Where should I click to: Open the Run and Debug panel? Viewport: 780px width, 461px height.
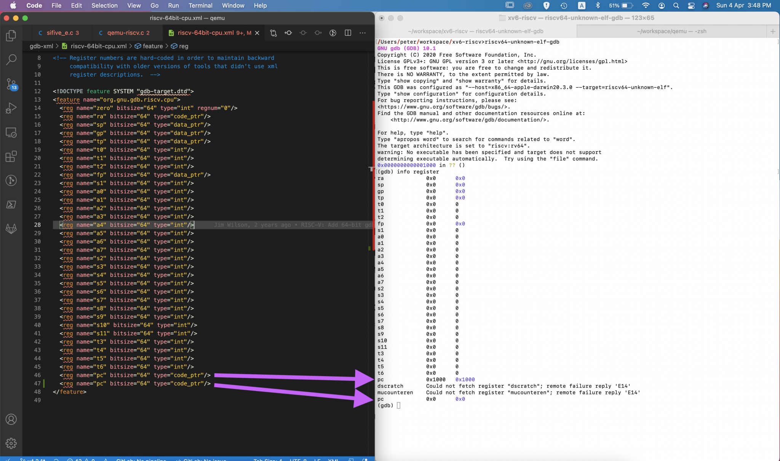[x=11, y=108]
